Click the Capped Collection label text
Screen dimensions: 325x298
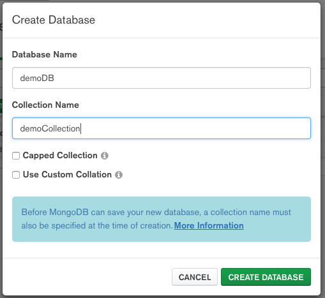tap(60, 156)
